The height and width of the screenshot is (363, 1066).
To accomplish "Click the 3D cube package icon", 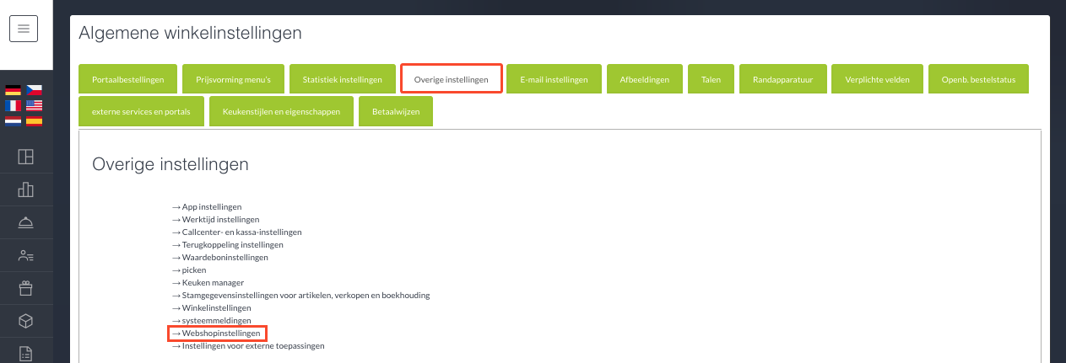I will click(25, 322).
